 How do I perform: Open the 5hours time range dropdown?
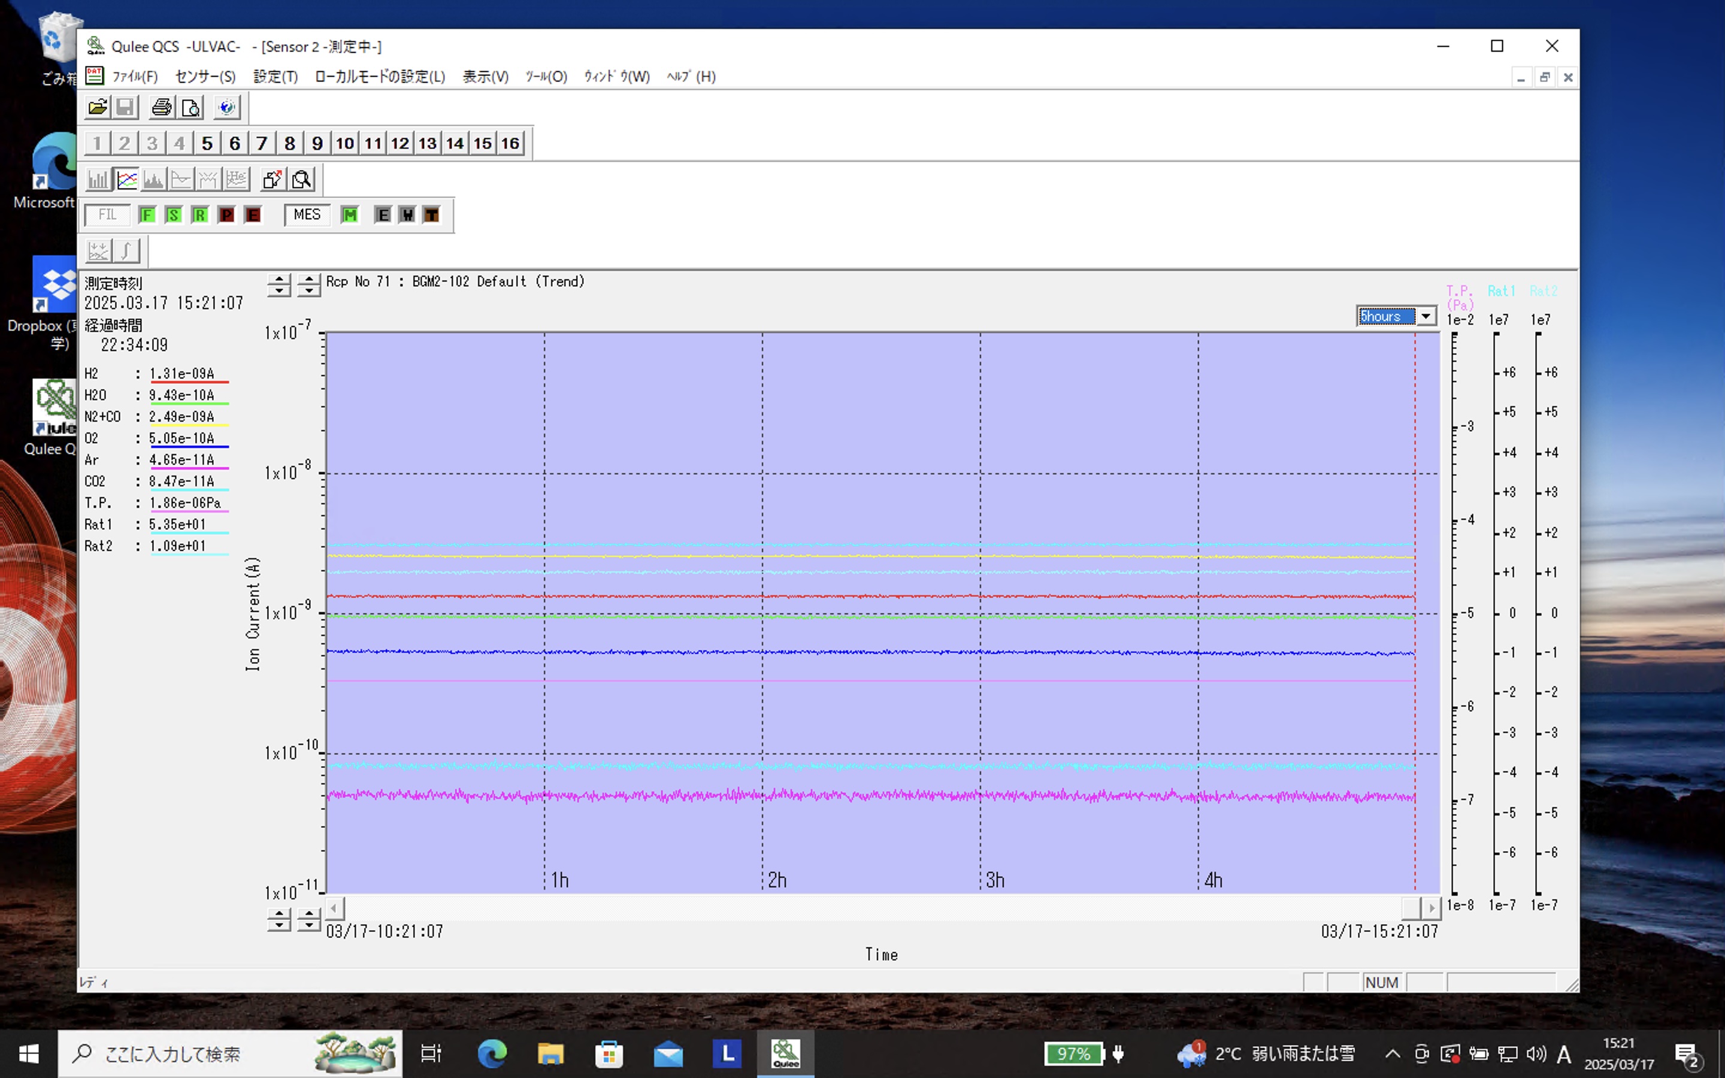coord(1426,316)
